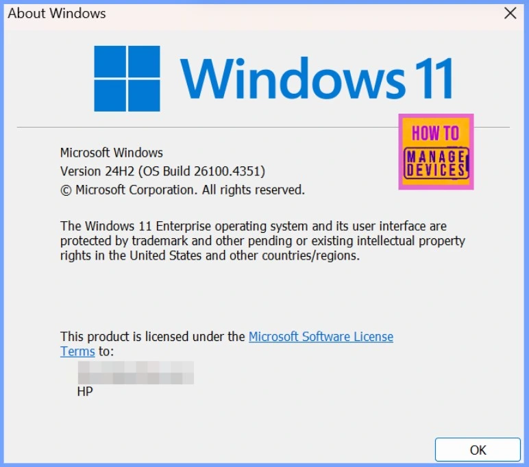Click the OK button
Screen dimensions: 529x467
pos(478,449)
